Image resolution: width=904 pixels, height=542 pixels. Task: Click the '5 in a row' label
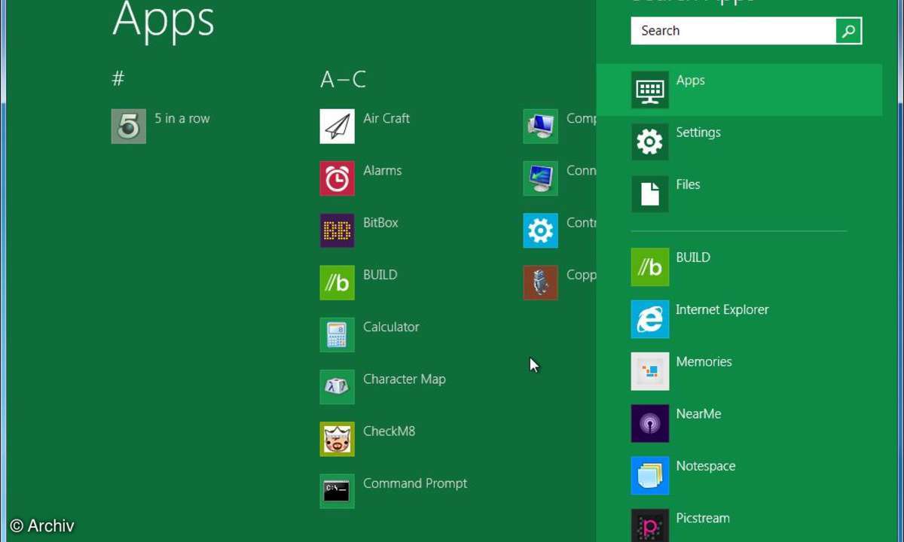[x=182, y=118]
